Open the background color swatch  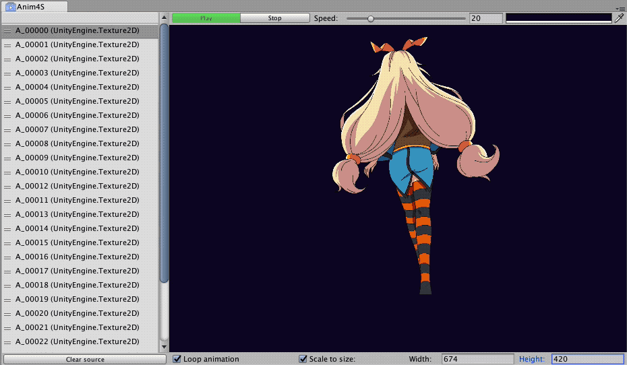click(x=559, y=18)
